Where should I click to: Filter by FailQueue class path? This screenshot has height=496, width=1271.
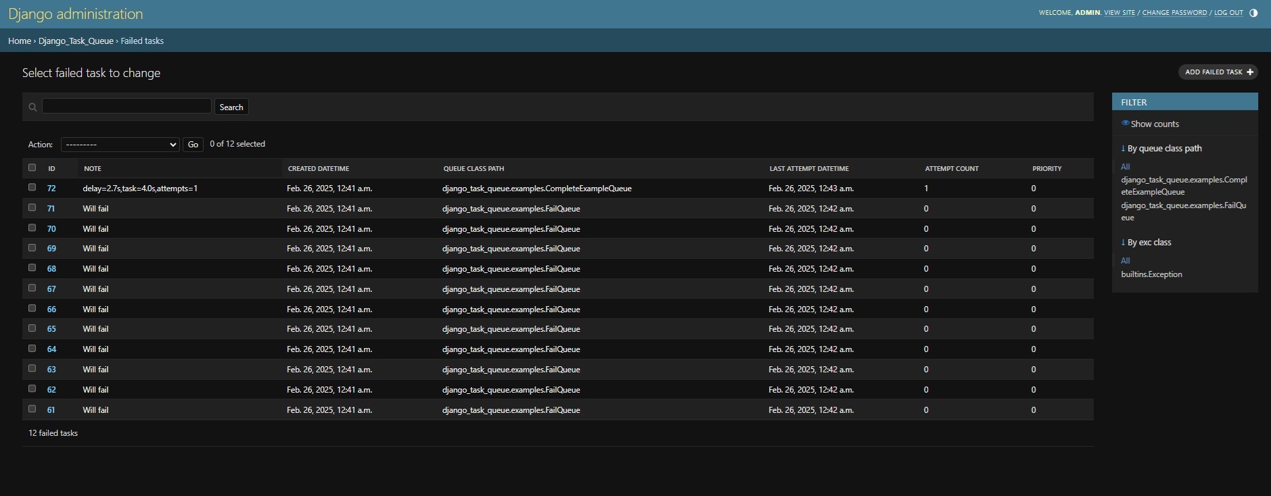coord(1183,212)
